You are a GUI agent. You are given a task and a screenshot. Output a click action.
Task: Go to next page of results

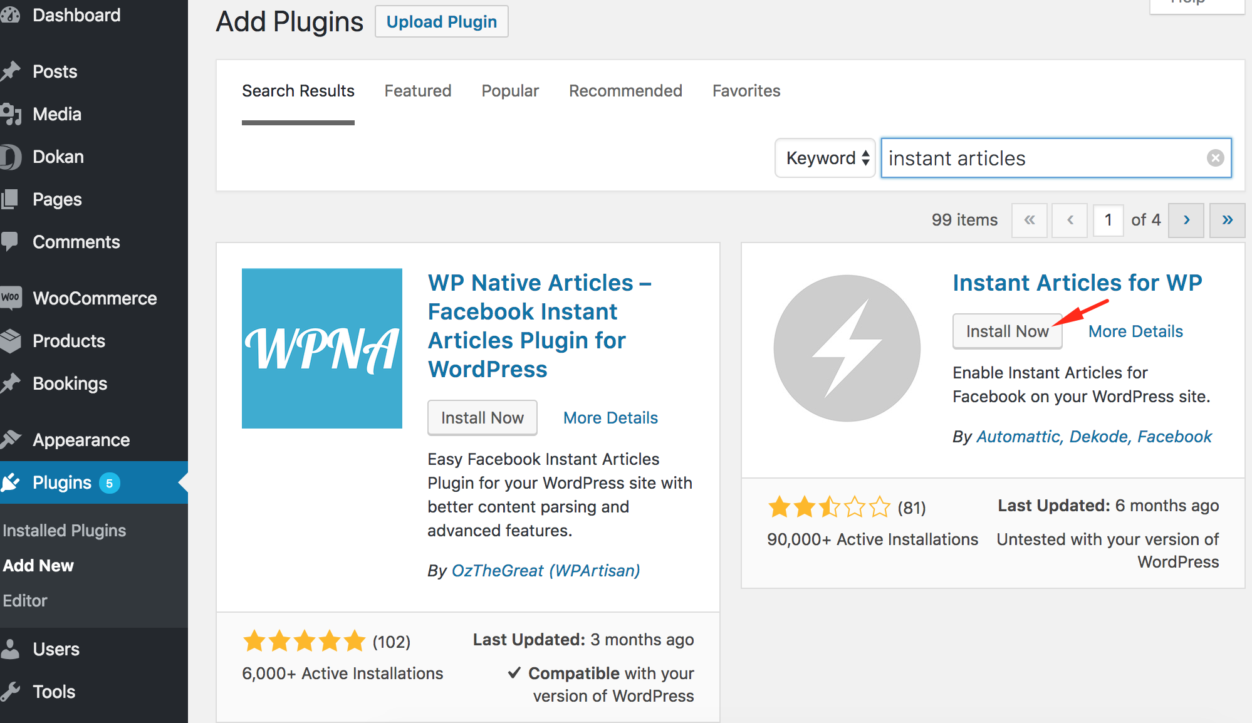coord(1186,220)
